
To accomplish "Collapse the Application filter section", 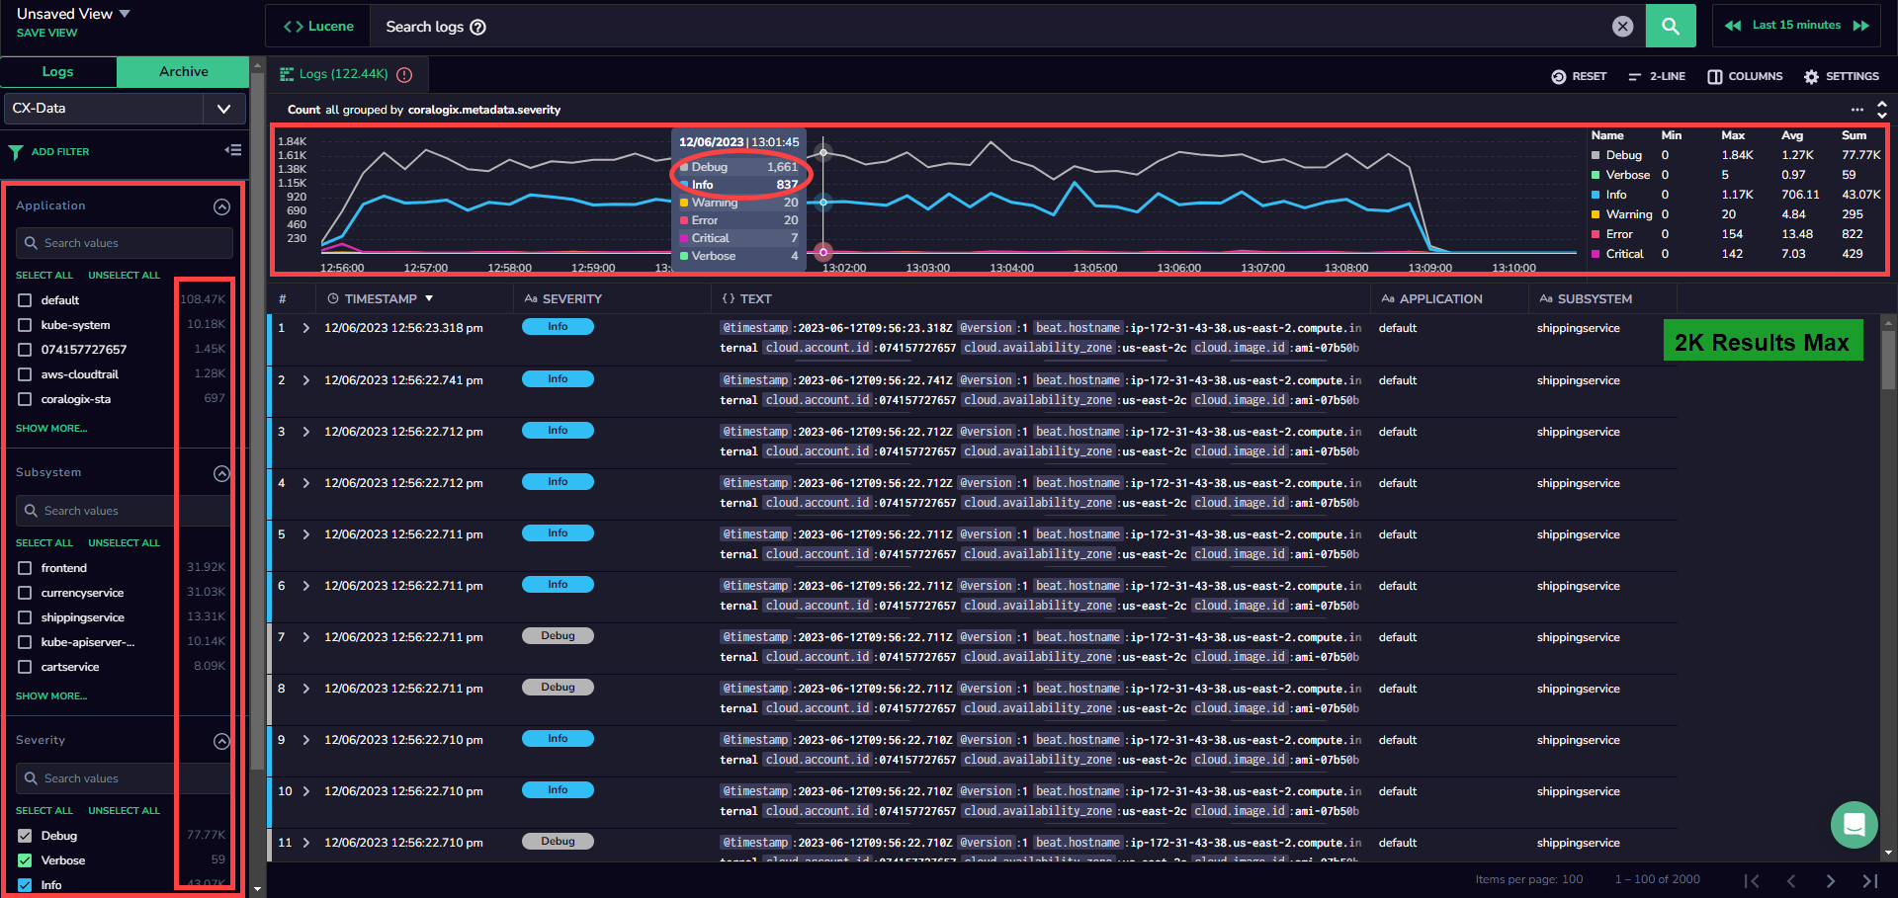I will [221, 206].
